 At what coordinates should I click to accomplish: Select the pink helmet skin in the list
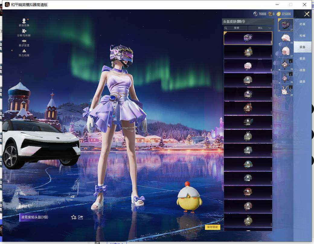[x=248, y=66]
